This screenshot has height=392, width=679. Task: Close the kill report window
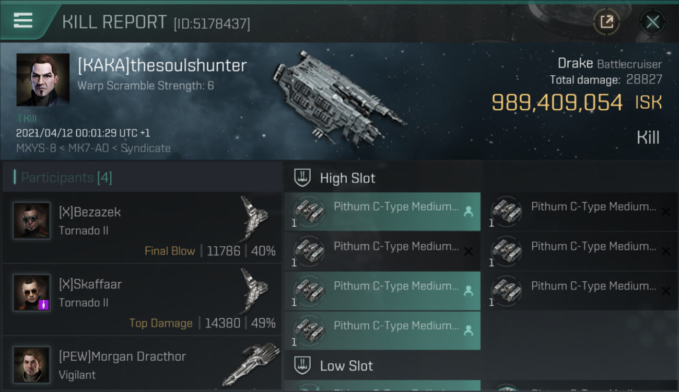click(652, 22)
